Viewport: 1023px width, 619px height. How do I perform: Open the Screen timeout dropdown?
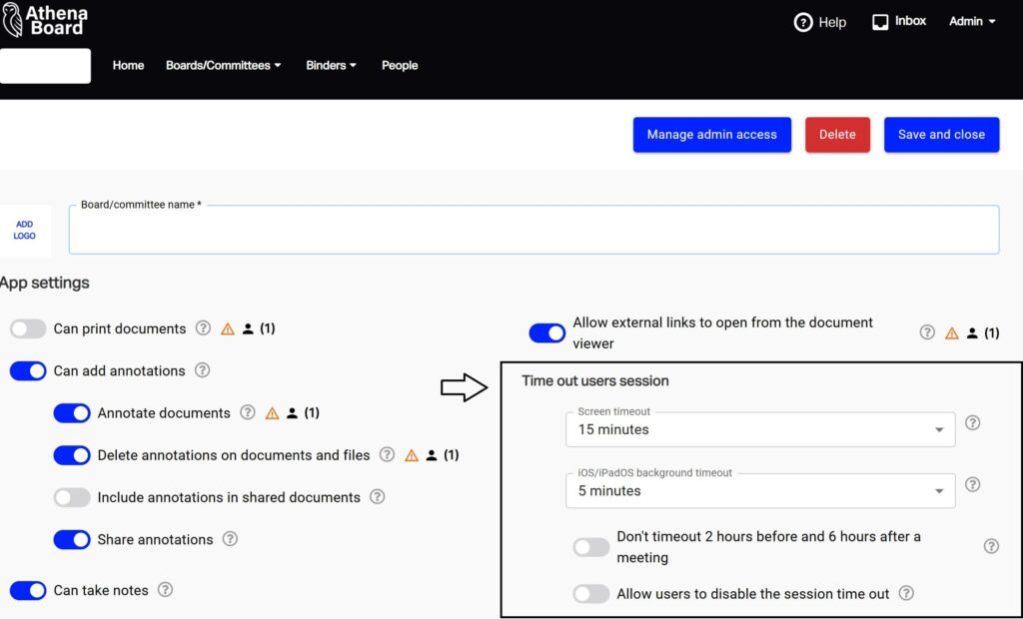[760, 429]
